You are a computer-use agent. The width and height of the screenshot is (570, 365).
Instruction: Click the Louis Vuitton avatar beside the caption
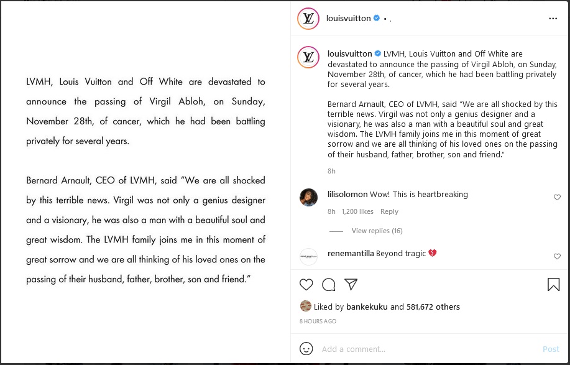(x=308, y=57)
